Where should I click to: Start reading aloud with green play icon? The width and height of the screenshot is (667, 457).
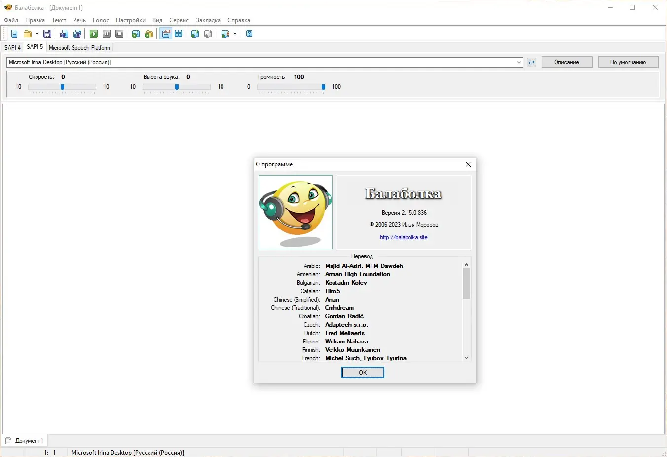94,34
